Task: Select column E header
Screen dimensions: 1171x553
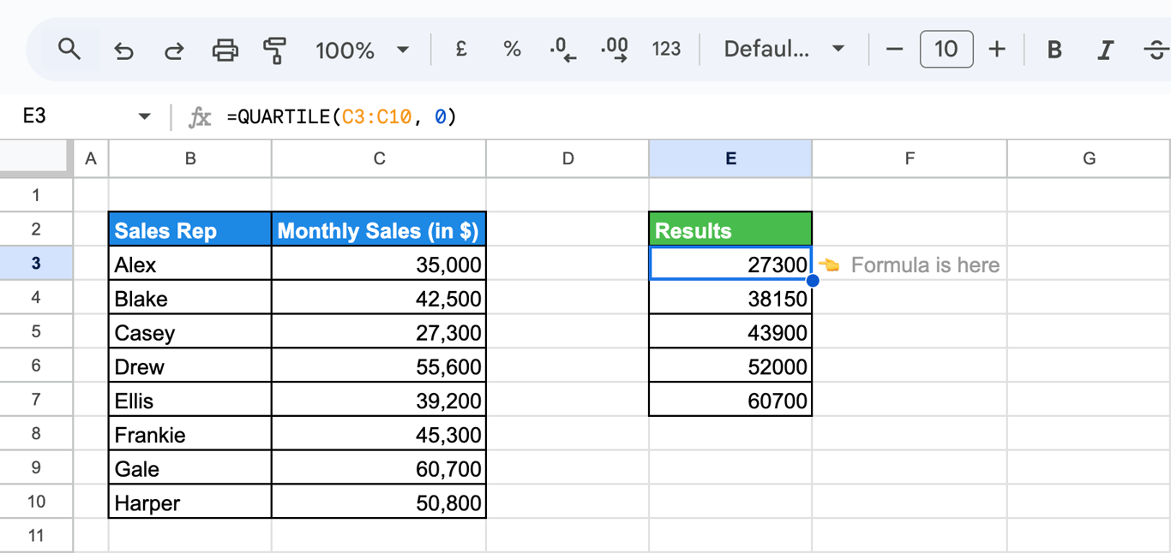Action: (x=730, y=158)
